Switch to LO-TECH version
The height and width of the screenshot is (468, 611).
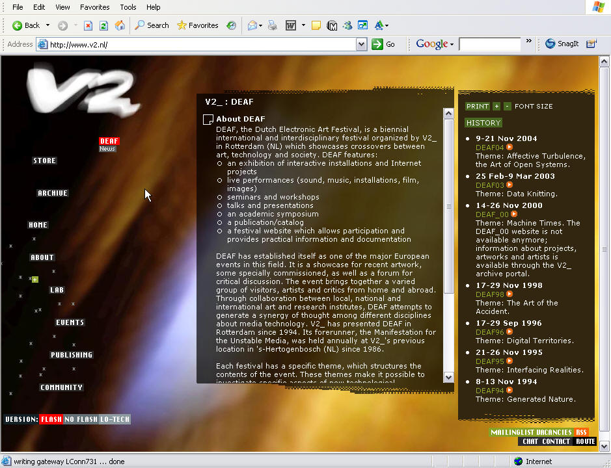(x=115, y=419)
